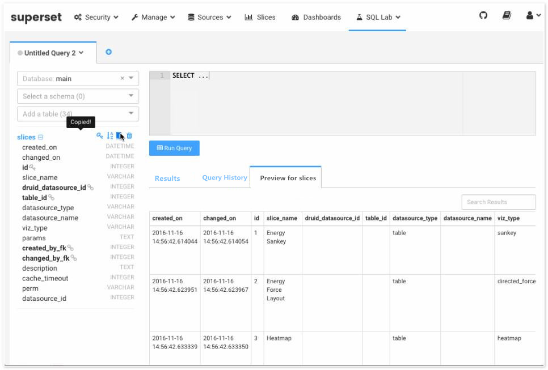
Task: Click the druid_datasource_id column header
Action: click(x=332, y=218)
